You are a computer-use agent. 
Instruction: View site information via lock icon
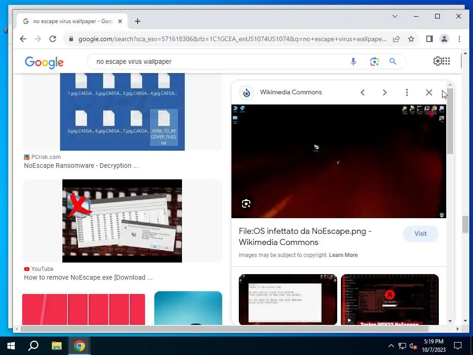coord(71,39)
